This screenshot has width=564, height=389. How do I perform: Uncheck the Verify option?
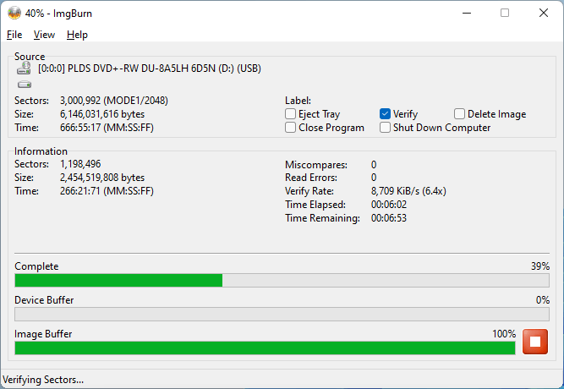pos(386,114)
